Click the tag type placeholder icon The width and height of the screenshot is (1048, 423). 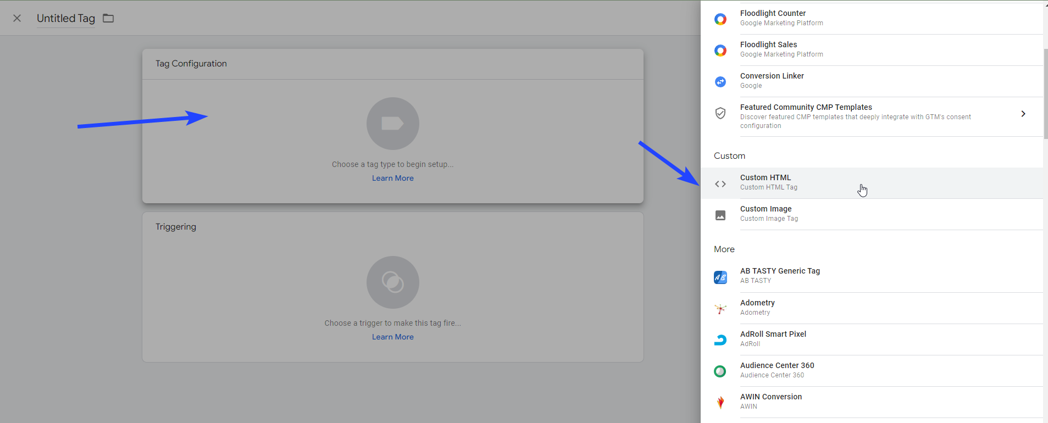click(393, 124)
